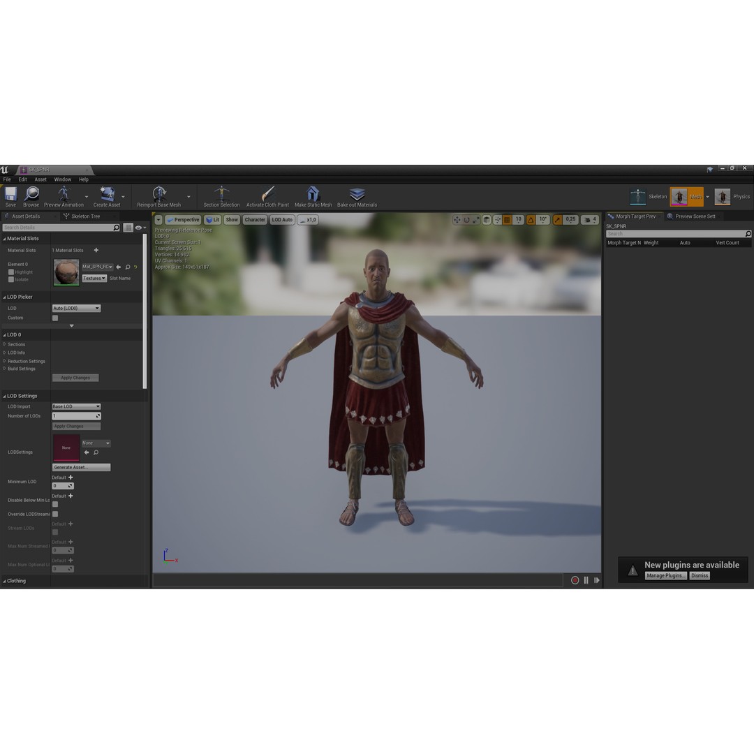Click Make Static Mesh icon

(313, 194)
